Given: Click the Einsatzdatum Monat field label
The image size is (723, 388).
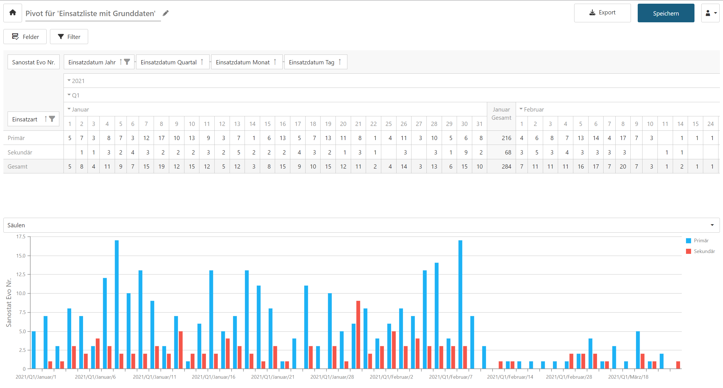Looking at the screenshot, I should pyautogui.click(x=243, y=62).
